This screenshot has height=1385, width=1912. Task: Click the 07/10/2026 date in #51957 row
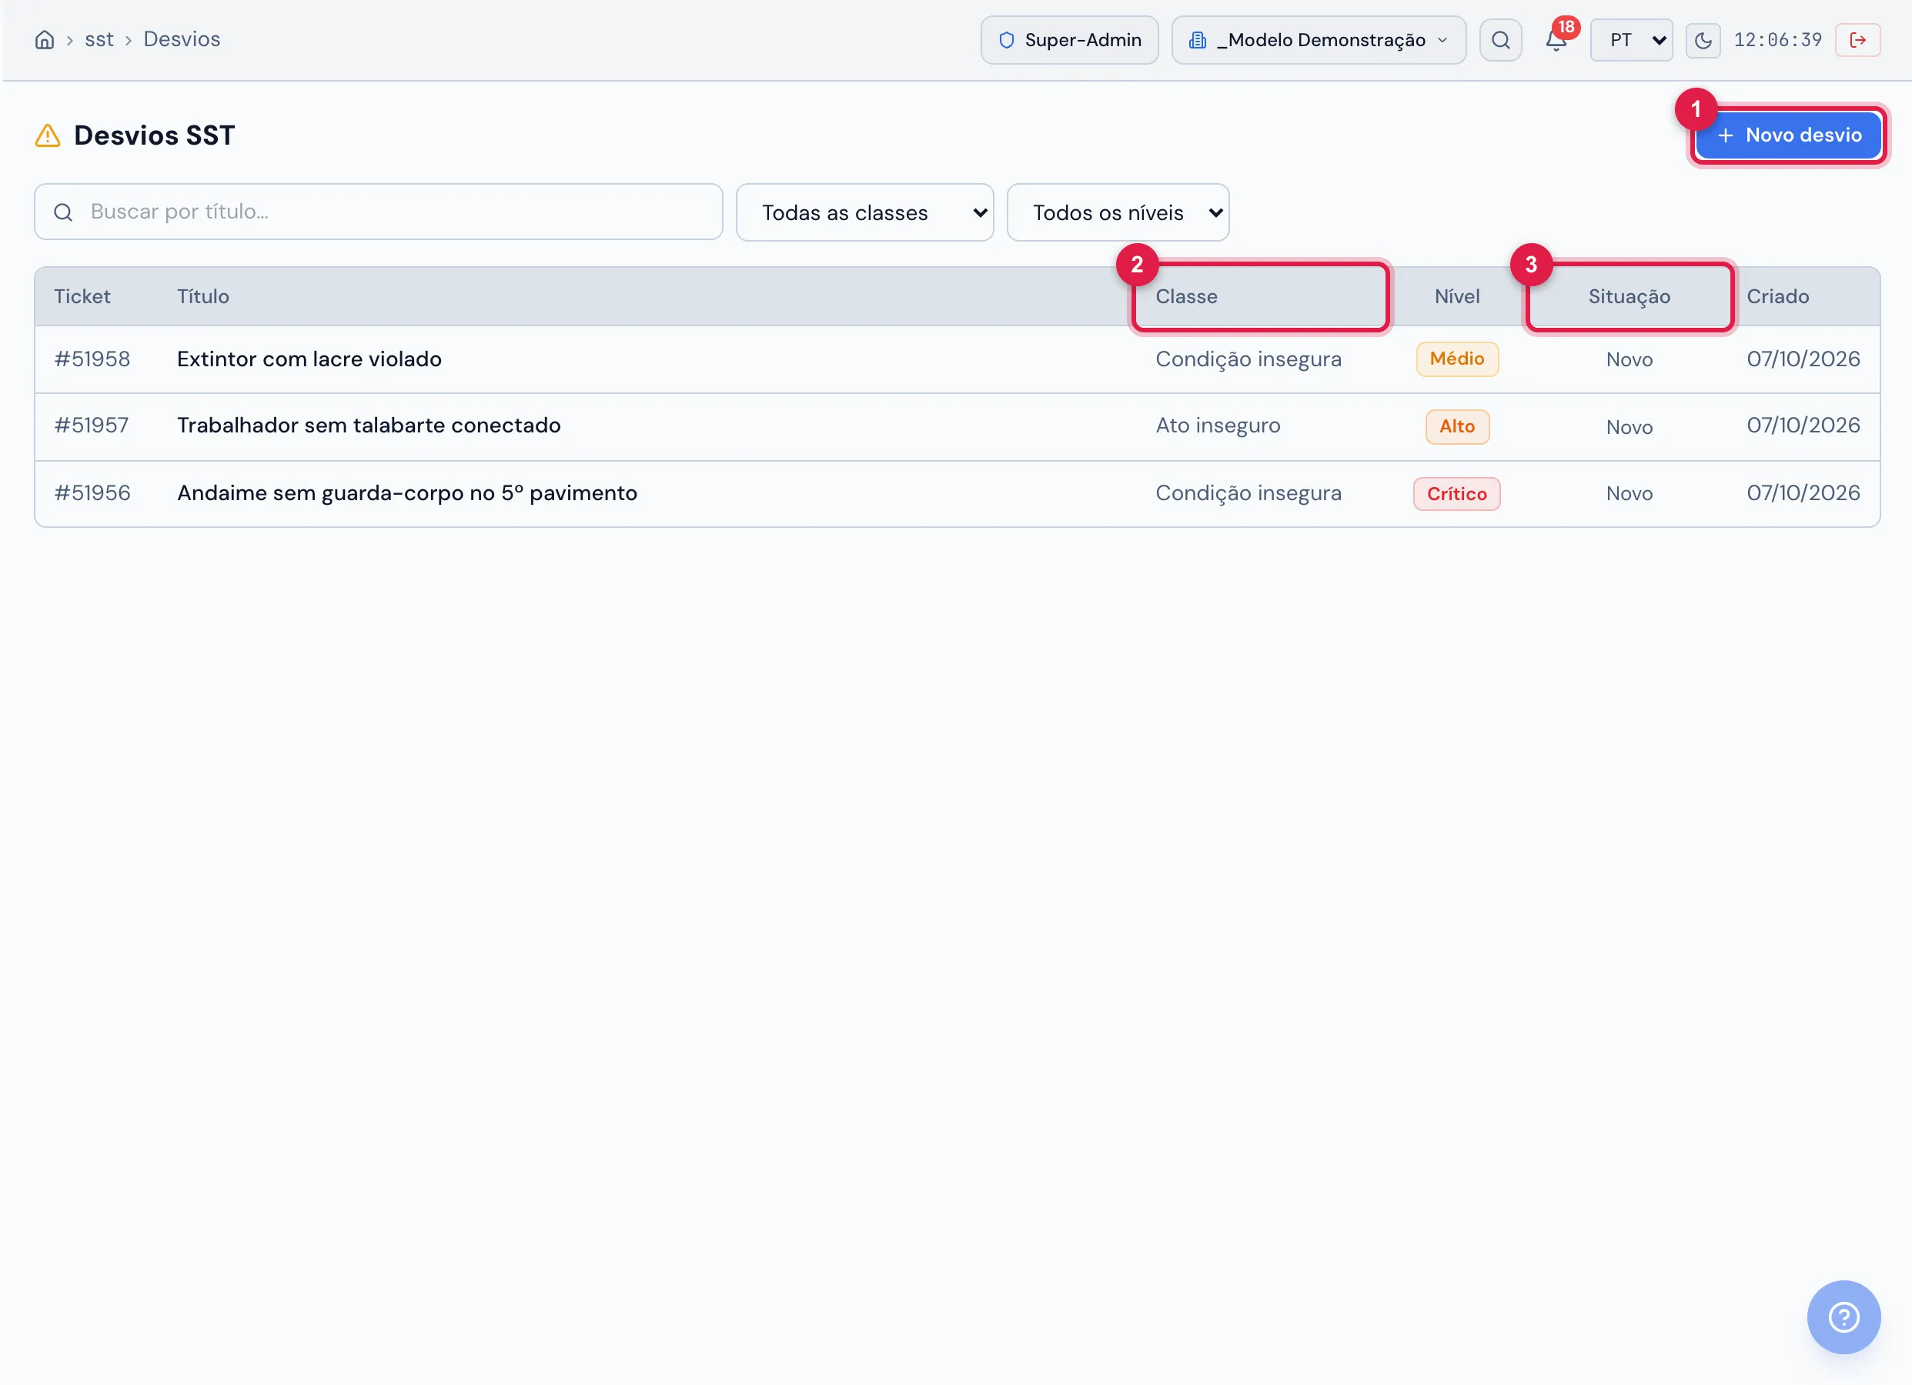tap(1803, 425)
